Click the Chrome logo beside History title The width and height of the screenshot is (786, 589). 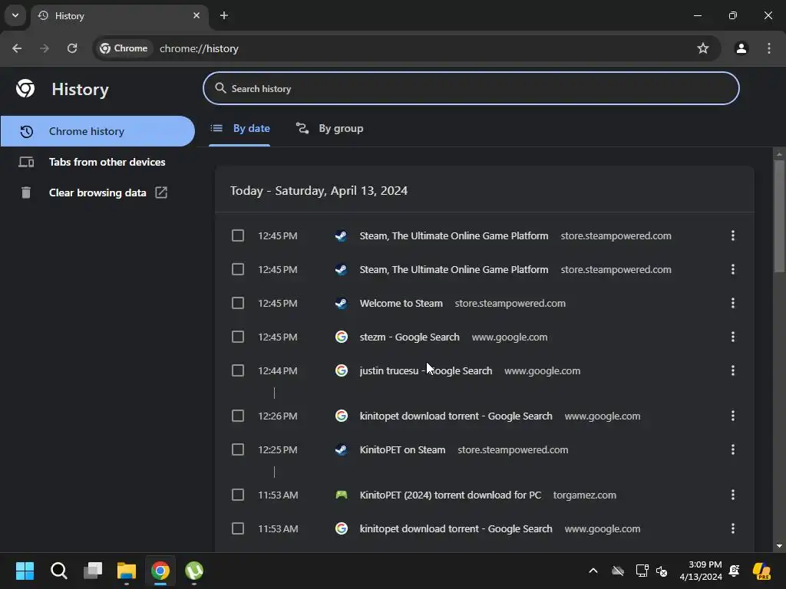pyautogui.click(x=25, y=89)
